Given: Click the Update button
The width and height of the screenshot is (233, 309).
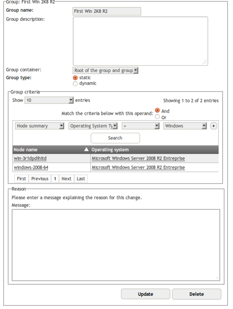Looking at the screenshot, I should 146,294.
